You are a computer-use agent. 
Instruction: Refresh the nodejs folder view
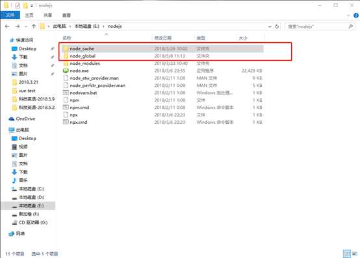277,27
